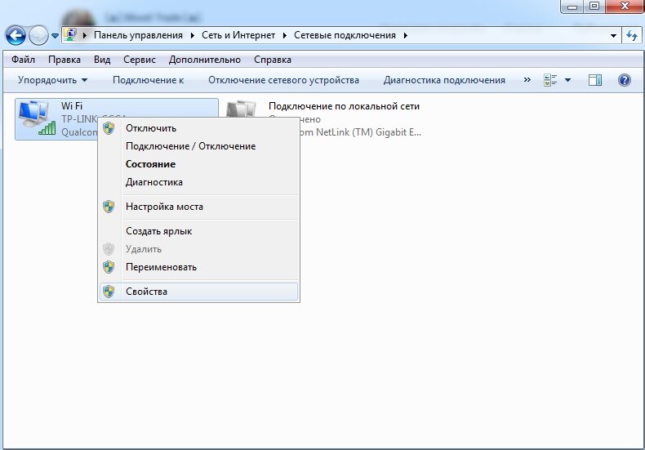The width and height of the screenshot is (645, 450).
Task: Expand arrow after 'Сеть и Интернет' breadcrumb
Action: pos(285,35)
